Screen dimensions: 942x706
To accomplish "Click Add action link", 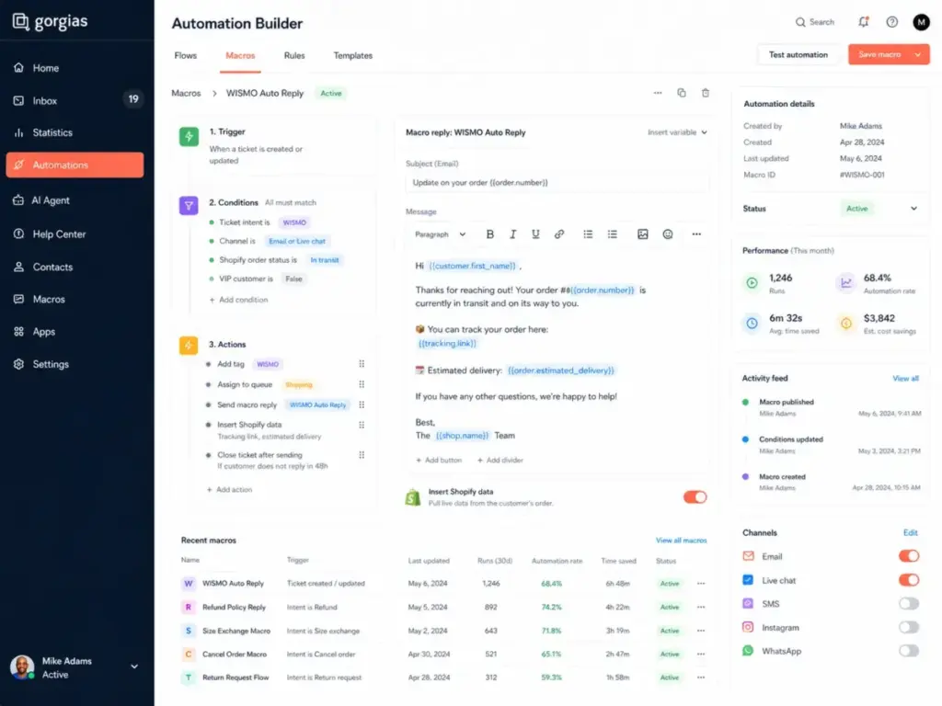I will [x=229, y=490].
